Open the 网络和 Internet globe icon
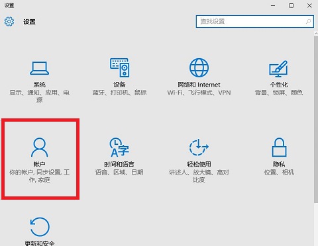 [x=199, y=67]
